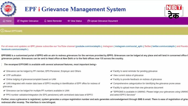Open the instagram.com/social_epfo link
The height and width of the screenshot is (106, 188).
[129, 46]
